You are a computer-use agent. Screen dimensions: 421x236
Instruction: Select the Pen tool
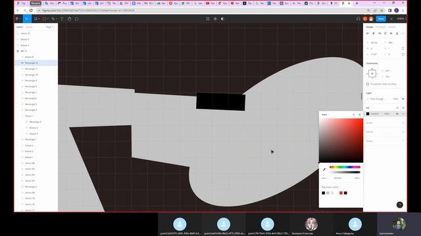[53, 19]
